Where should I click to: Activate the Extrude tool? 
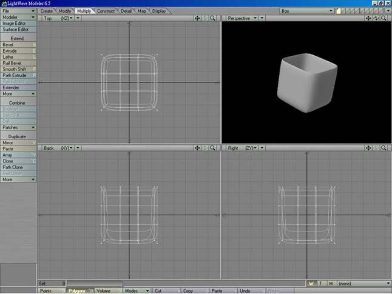click(x=18, y=51)
